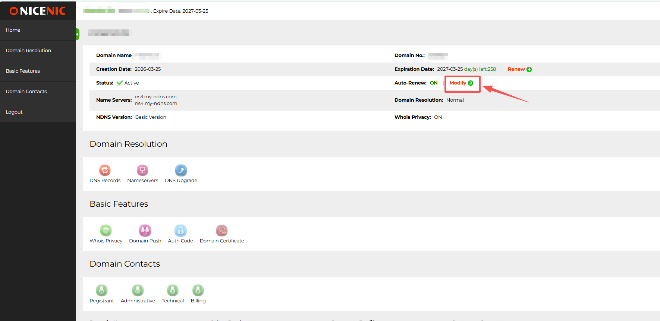Click the NiceNIC logo

[38, 11]
